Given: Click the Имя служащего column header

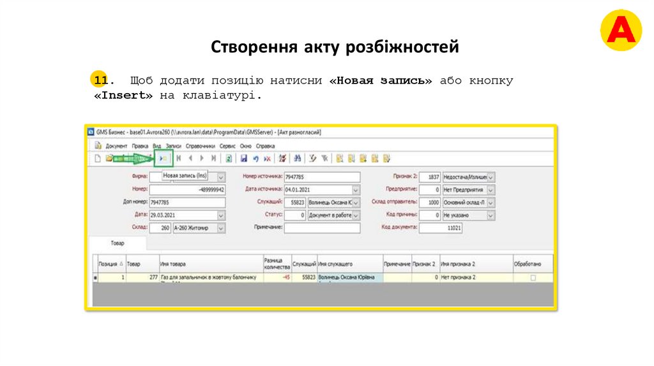Looking at the screenshot, I should (x=350, y=264).
